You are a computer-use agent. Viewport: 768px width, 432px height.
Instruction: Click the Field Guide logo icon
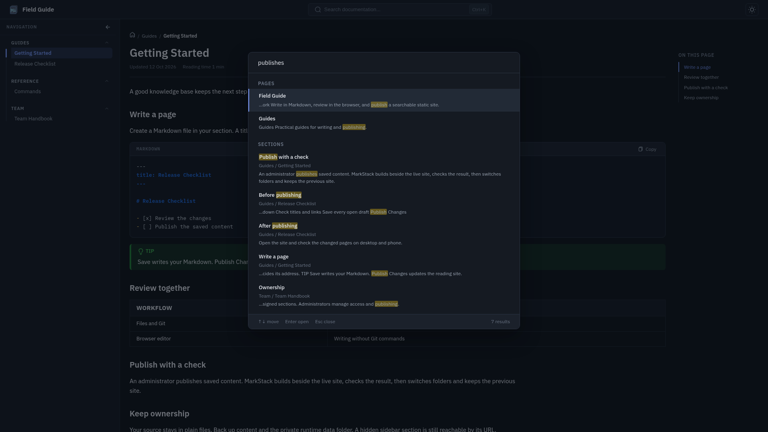pyautogui.click(x=14, y=10)
